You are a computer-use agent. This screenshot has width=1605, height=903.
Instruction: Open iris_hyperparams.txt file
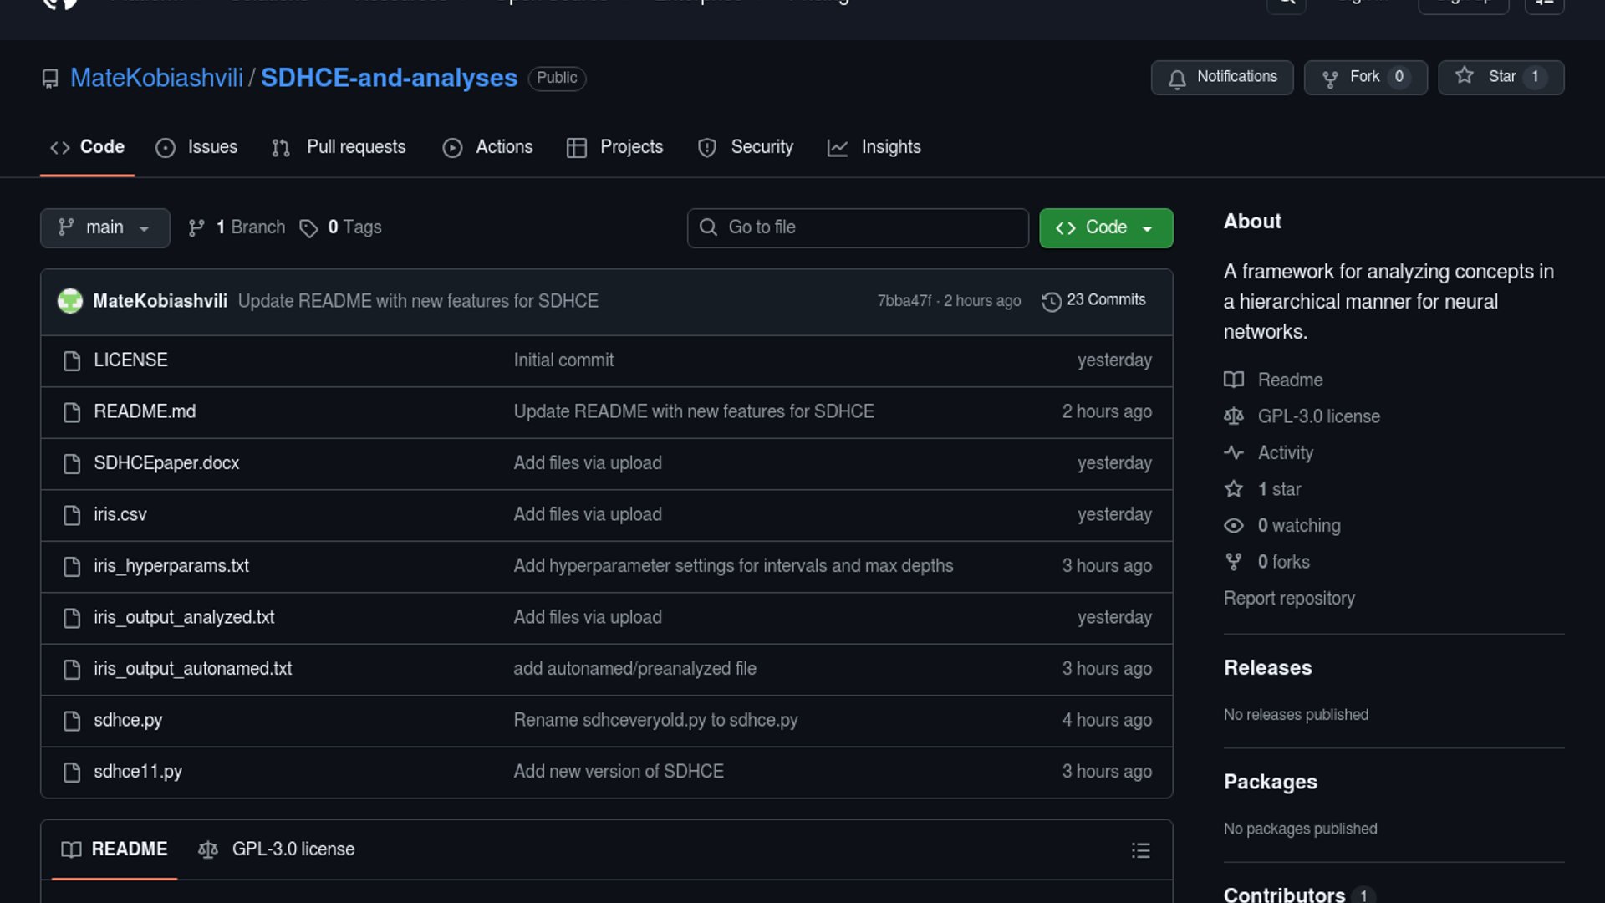pos(171,566)
